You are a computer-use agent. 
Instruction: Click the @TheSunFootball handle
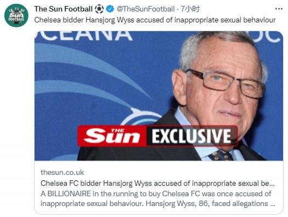[x=145, y=9]
